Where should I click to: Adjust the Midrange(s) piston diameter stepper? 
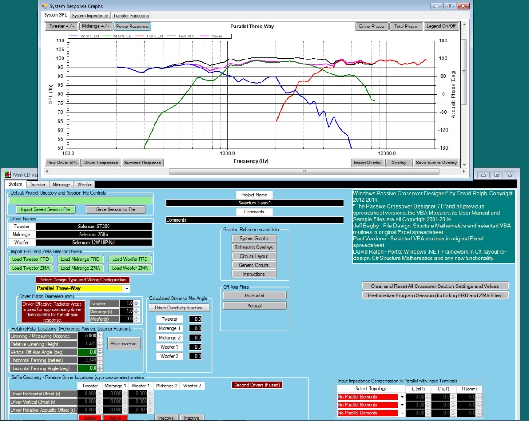136,311
